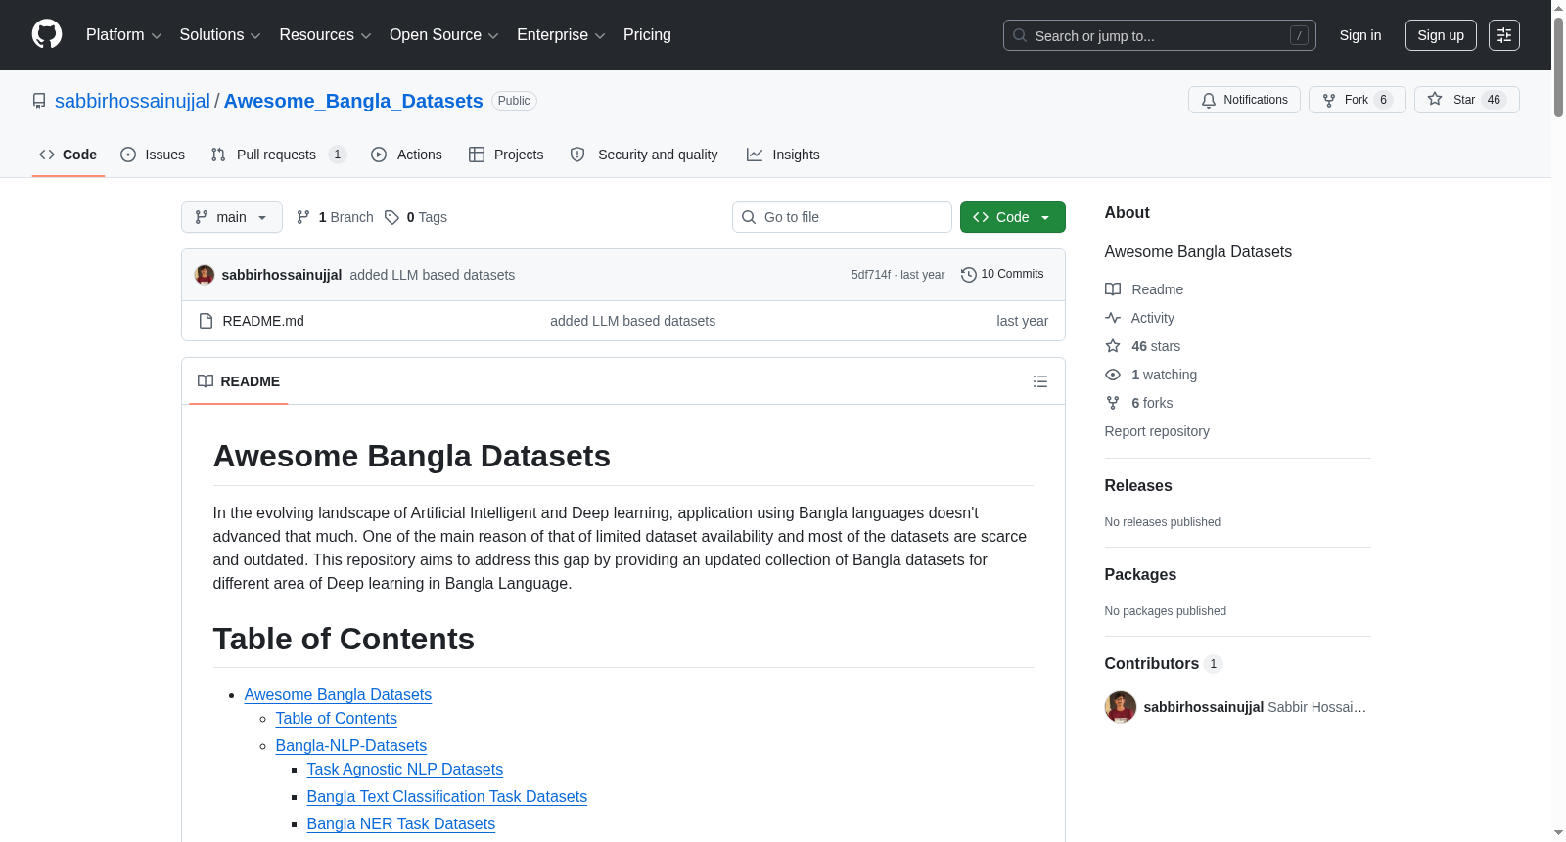The height and width of the screenshot is (842, 1566).
Task: Expand the Platform menu
Action: click(x=124, y=35)
